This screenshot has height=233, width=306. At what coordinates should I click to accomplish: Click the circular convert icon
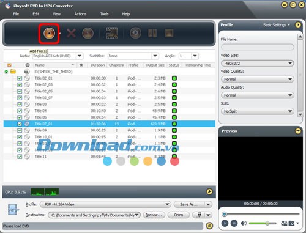135,33
